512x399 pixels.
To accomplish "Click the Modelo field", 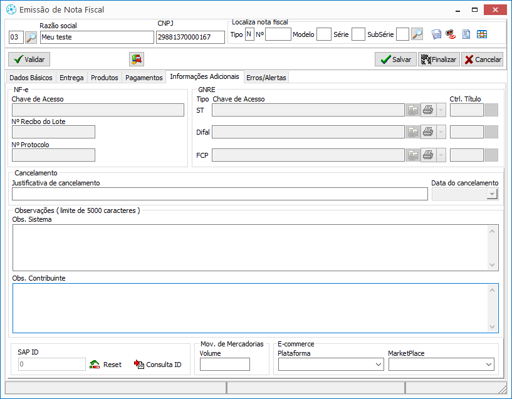I will coord(324,34).
